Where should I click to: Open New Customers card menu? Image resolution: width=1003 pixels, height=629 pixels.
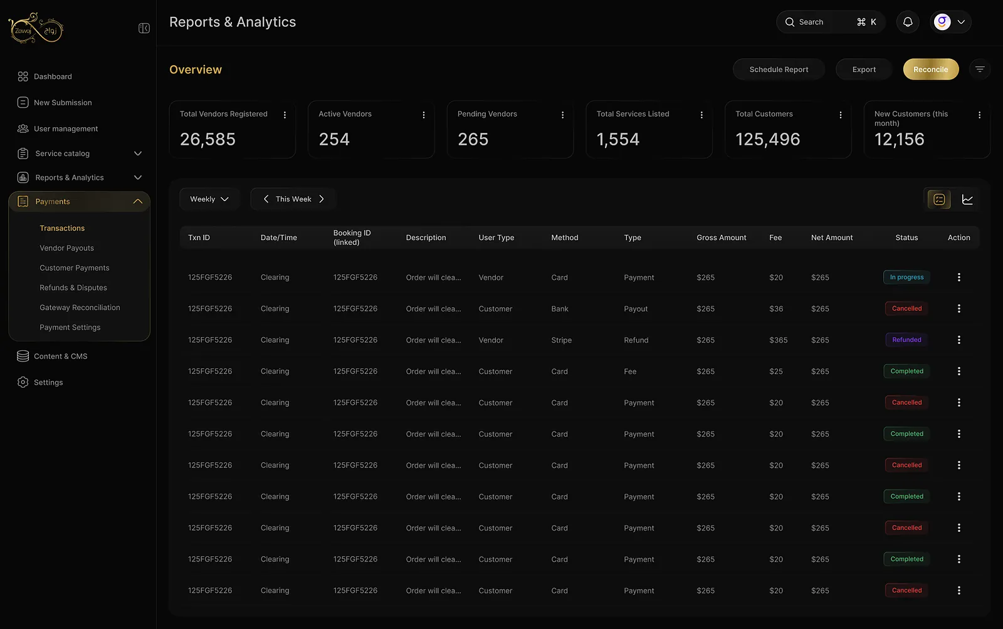979,115
